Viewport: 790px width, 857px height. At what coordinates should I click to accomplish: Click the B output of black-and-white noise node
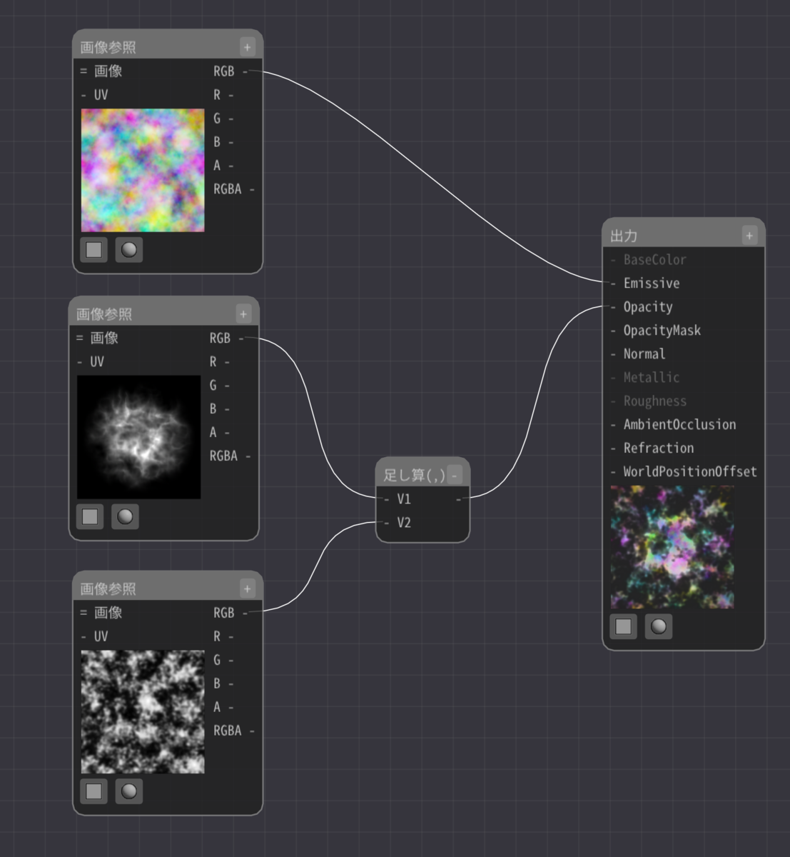223,683
